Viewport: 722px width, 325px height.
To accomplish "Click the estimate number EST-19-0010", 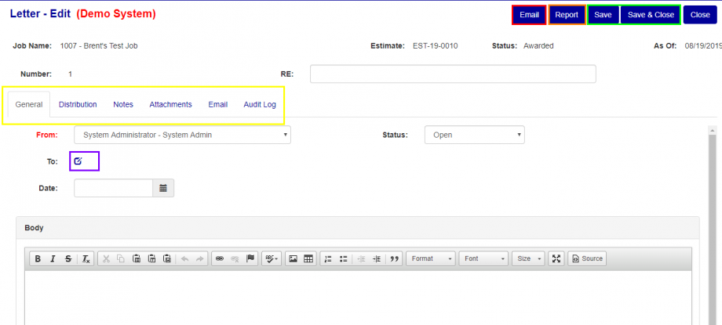I will (x=435, y=46).
